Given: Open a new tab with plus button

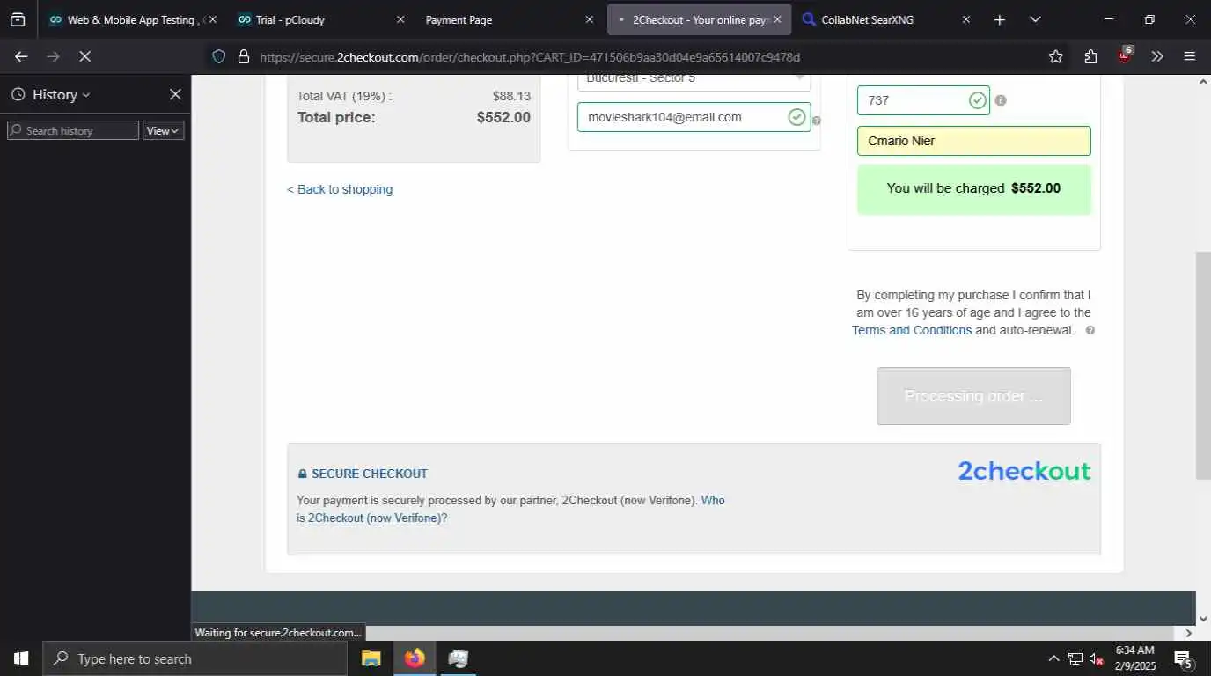Looking at the screenshot, I should 1000,19.
